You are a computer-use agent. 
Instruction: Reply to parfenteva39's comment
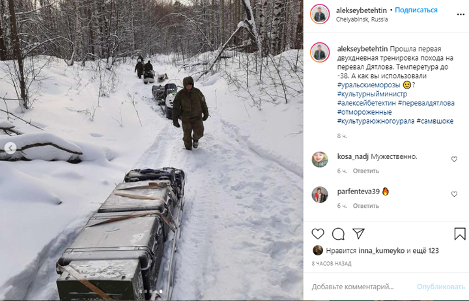pyautogui.click(x=366, y=206)
